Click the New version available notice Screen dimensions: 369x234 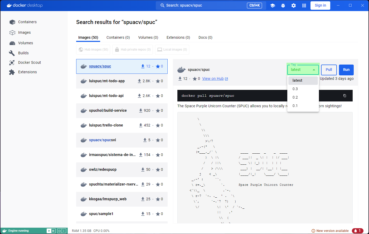(330, 231)
